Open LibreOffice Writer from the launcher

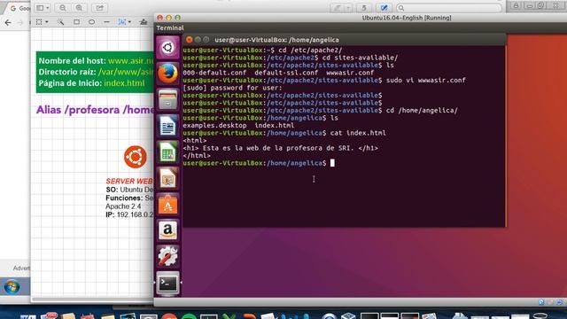point(167,126)
